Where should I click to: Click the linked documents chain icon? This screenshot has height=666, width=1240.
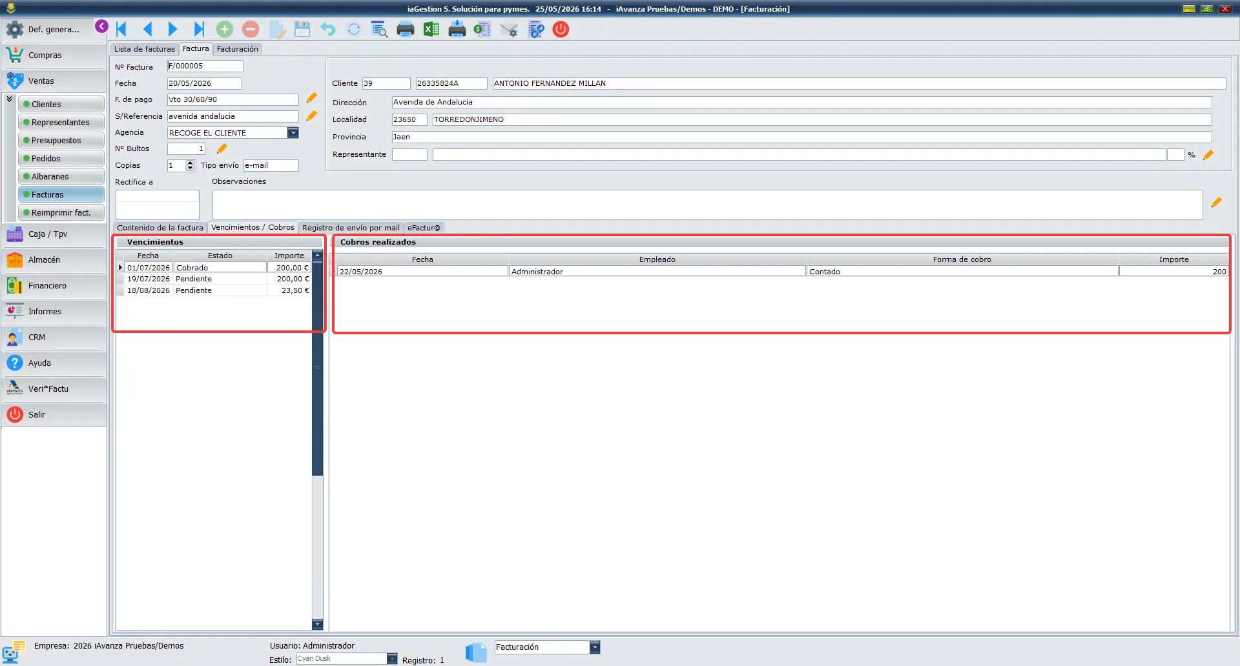pos(536,29)
